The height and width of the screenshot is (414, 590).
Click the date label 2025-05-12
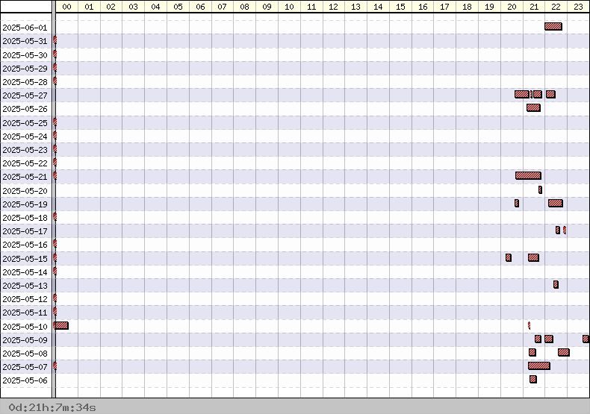pyautogui.click(x=25, y=300)
